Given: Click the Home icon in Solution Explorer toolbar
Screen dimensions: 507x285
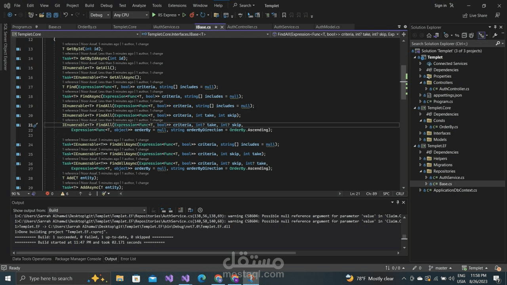Looking at the screenshot, I should pos(429,35).
